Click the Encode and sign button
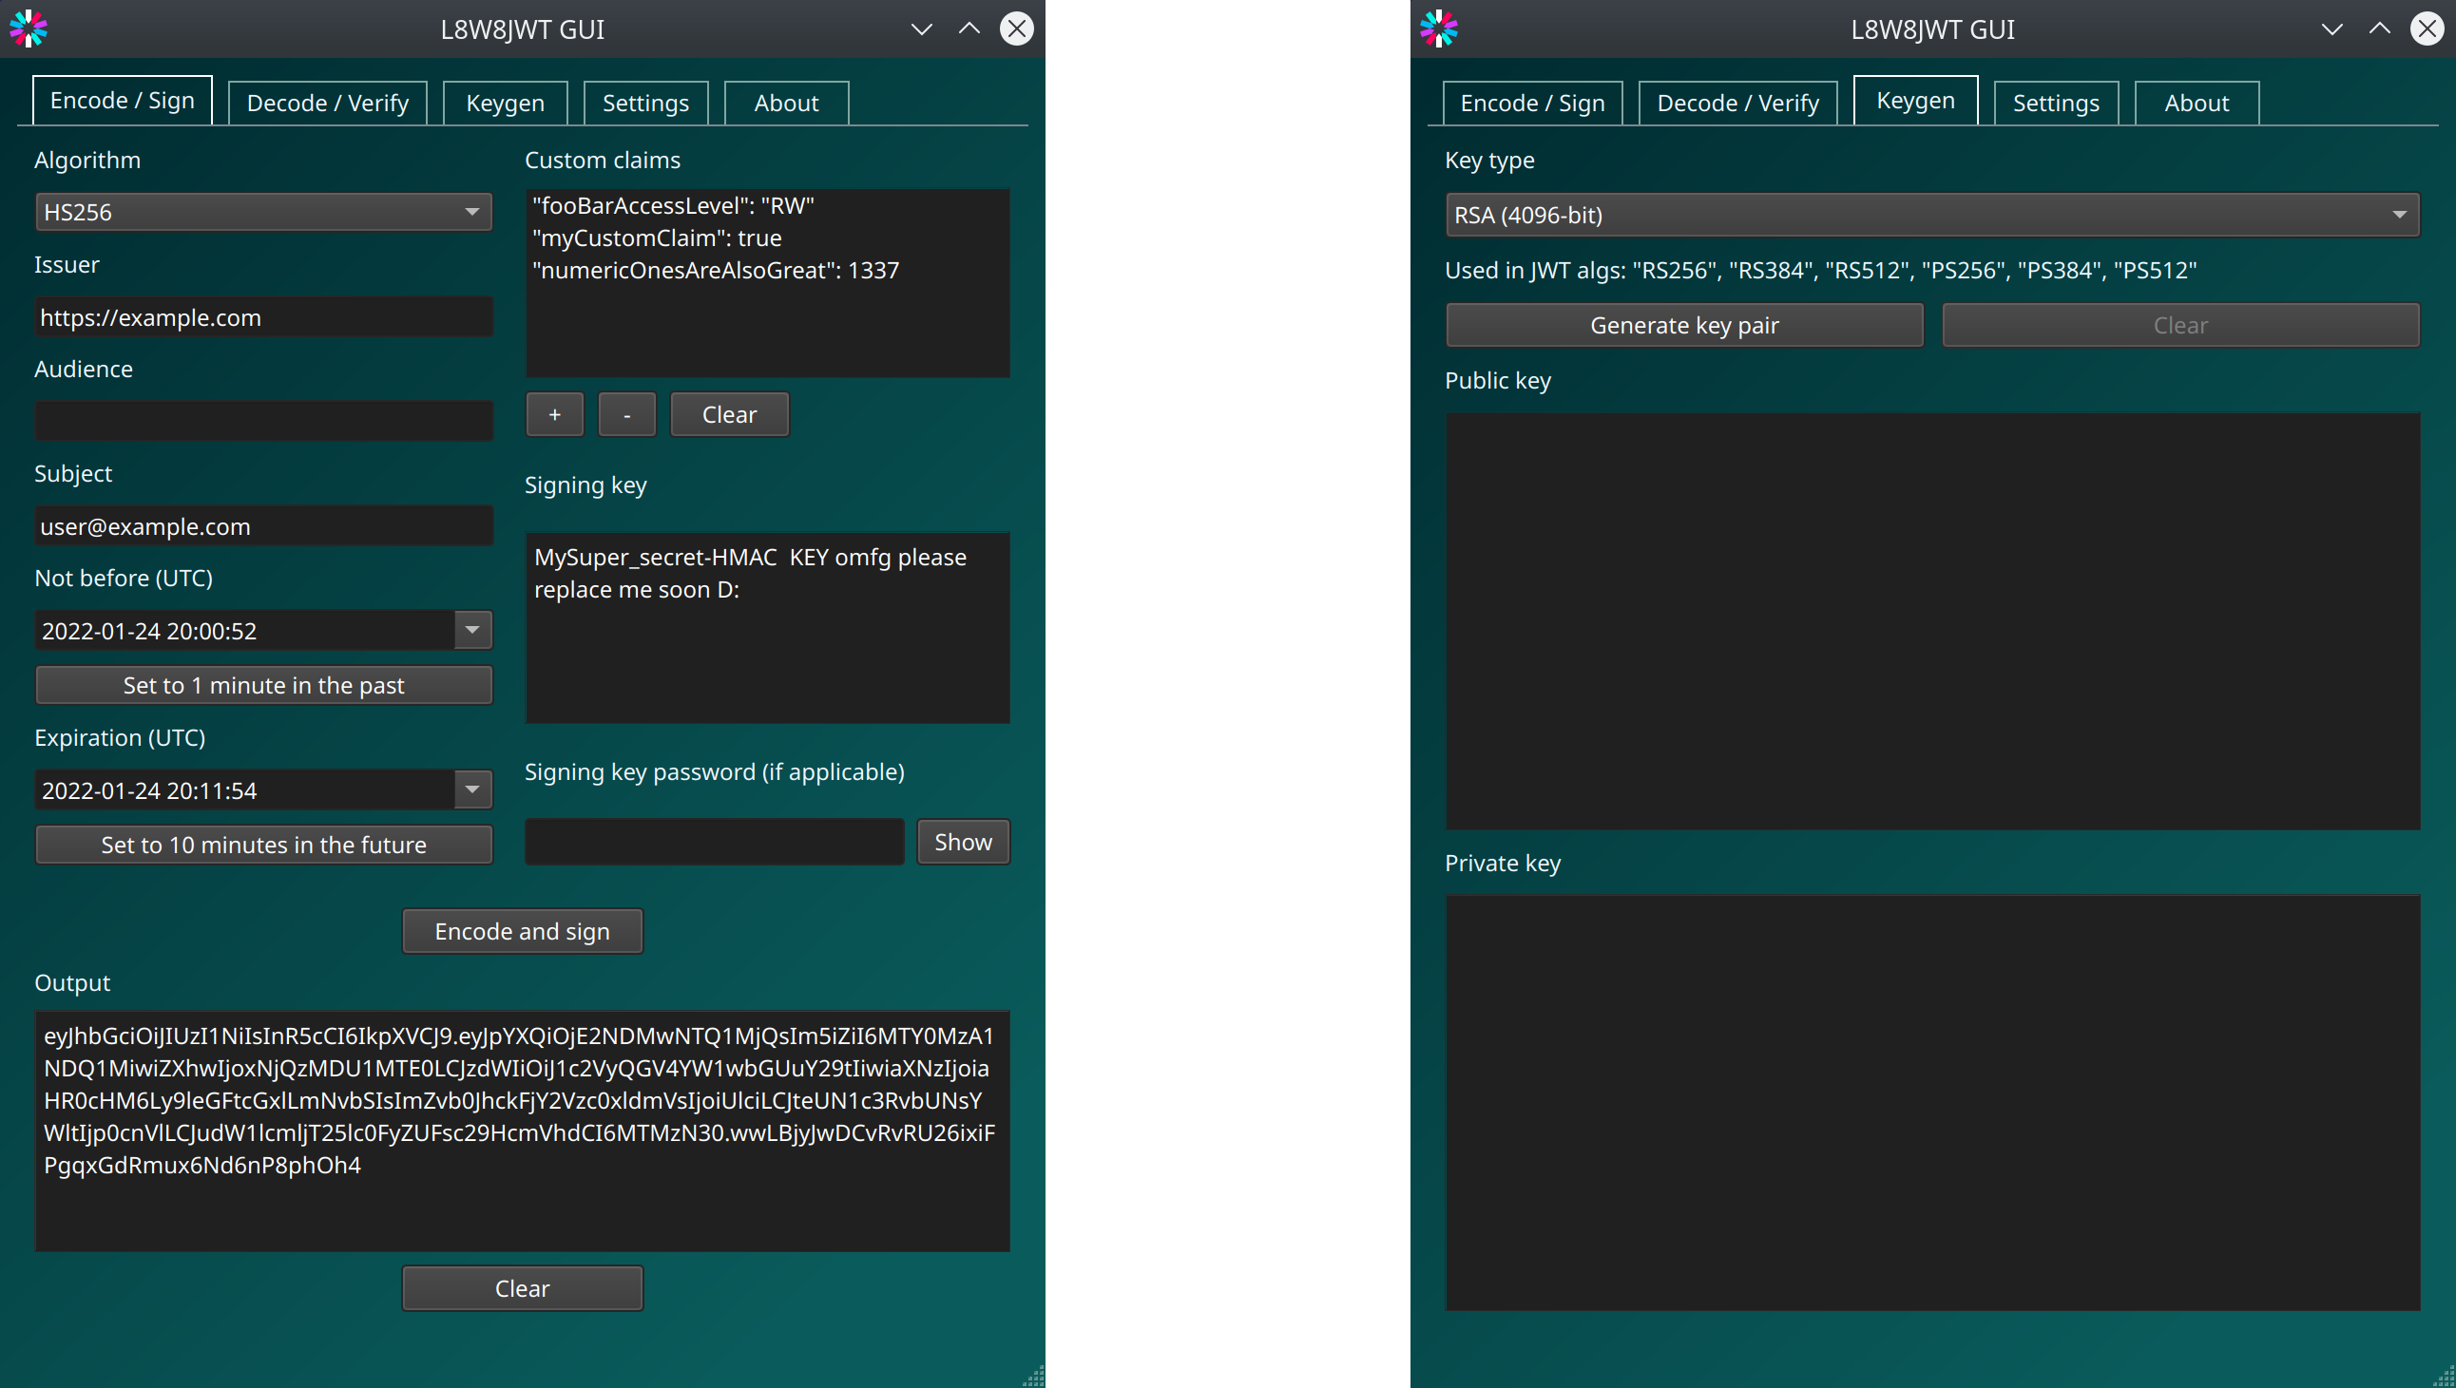 pyautogui.click(x=521, y=931)
